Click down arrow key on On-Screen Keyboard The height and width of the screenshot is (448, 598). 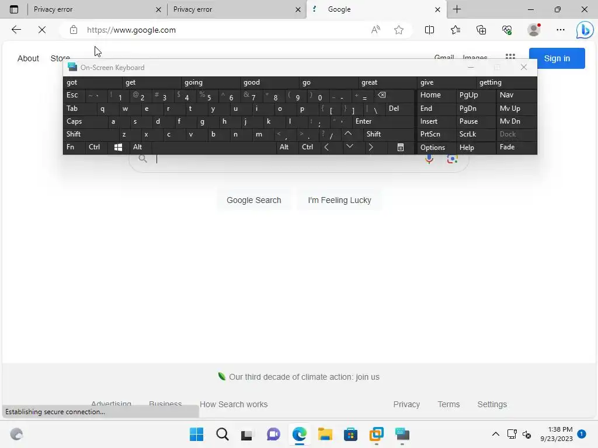click(349, 146)
